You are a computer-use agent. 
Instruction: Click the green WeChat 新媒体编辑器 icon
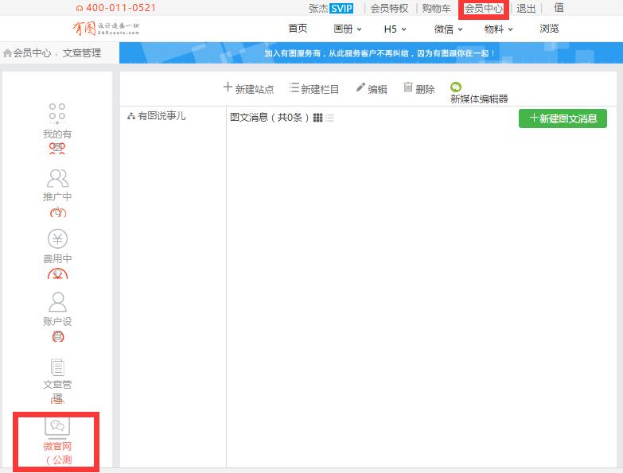coord(456,87)
